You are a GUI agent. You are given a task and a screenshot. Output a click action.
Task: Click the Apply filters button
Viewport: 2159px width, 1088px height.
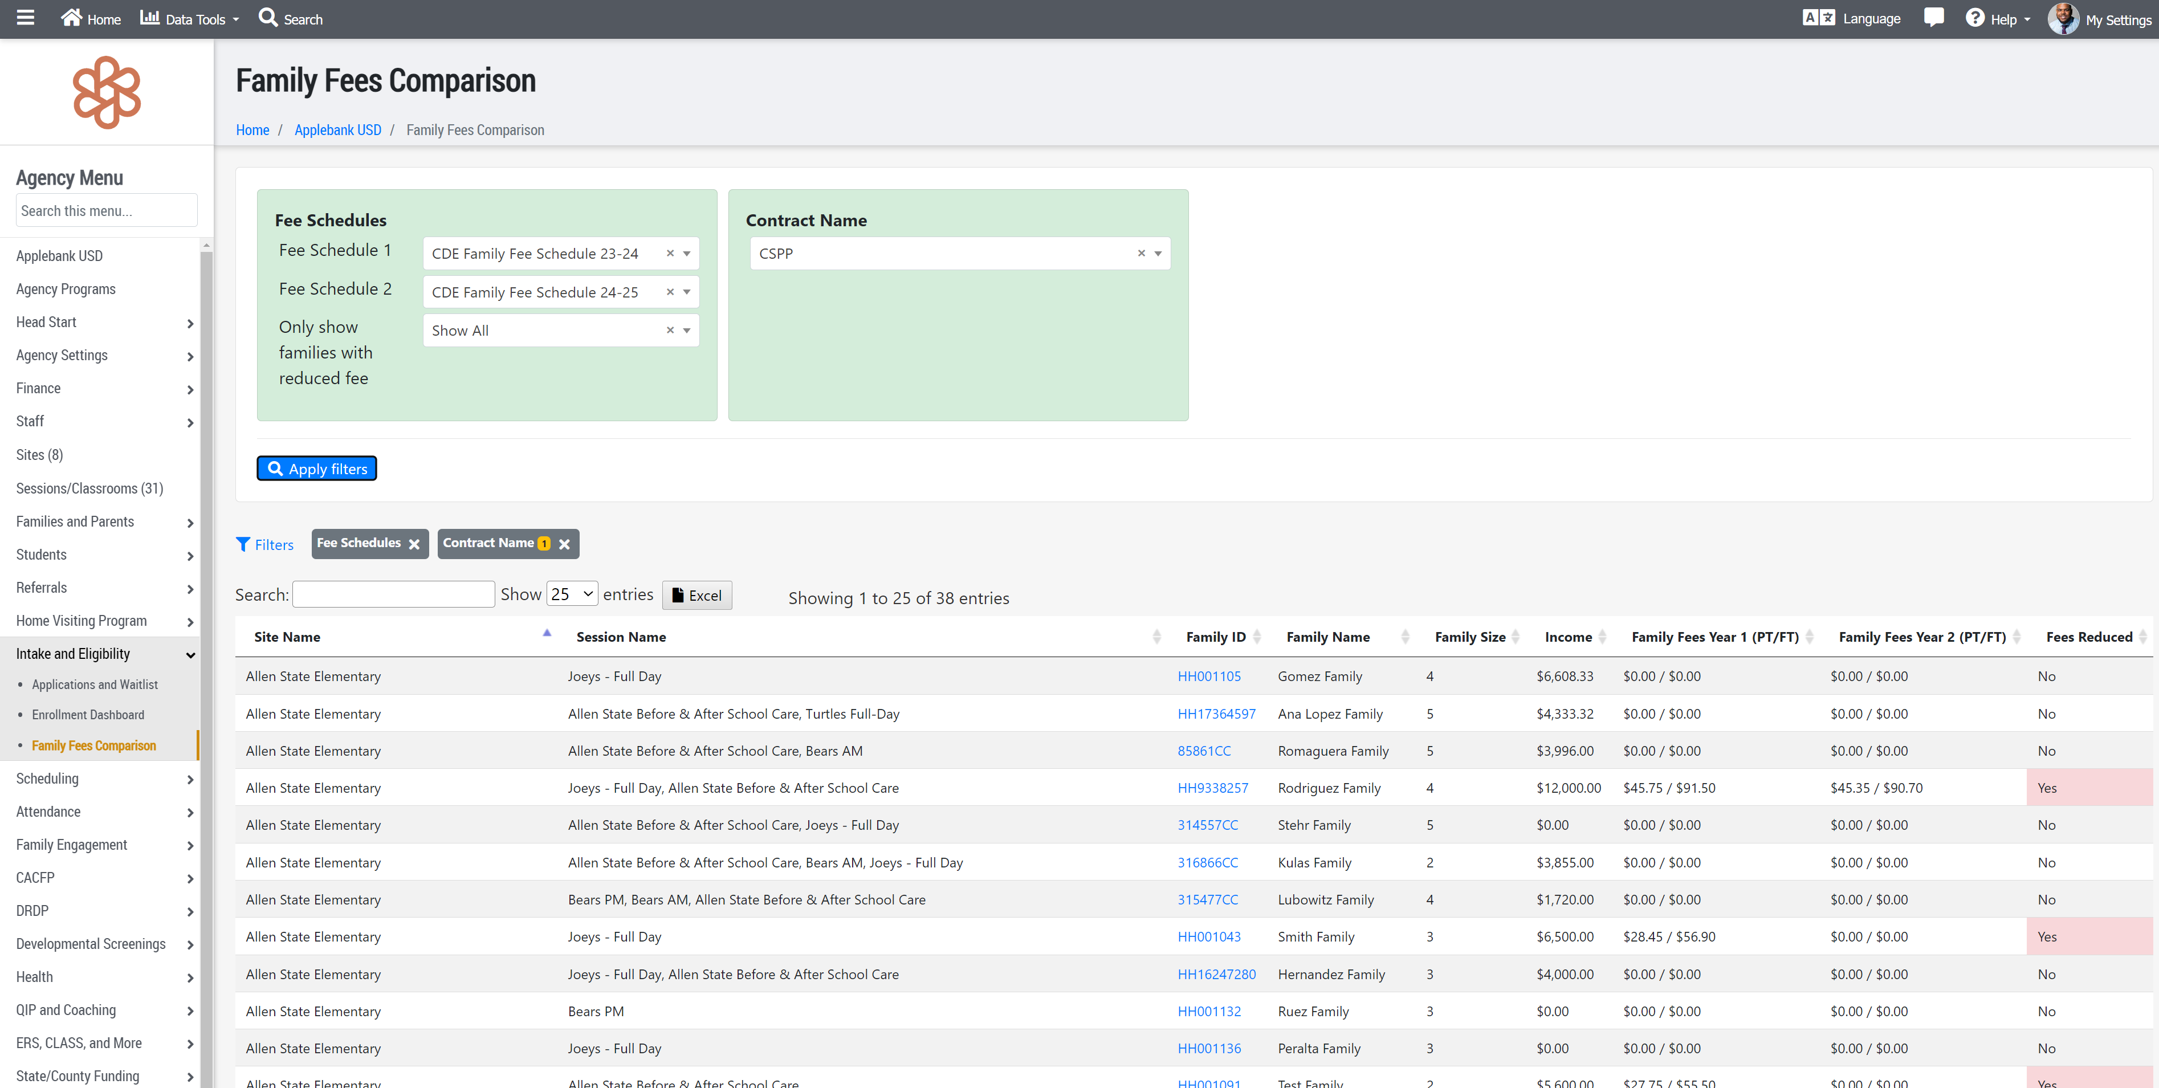[317, 468]
